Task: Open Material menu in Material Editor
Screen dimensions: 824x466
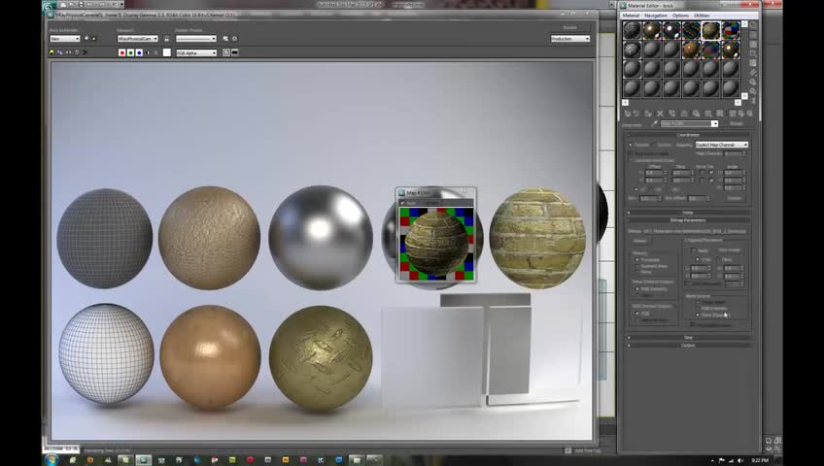Action: (631, 16)
